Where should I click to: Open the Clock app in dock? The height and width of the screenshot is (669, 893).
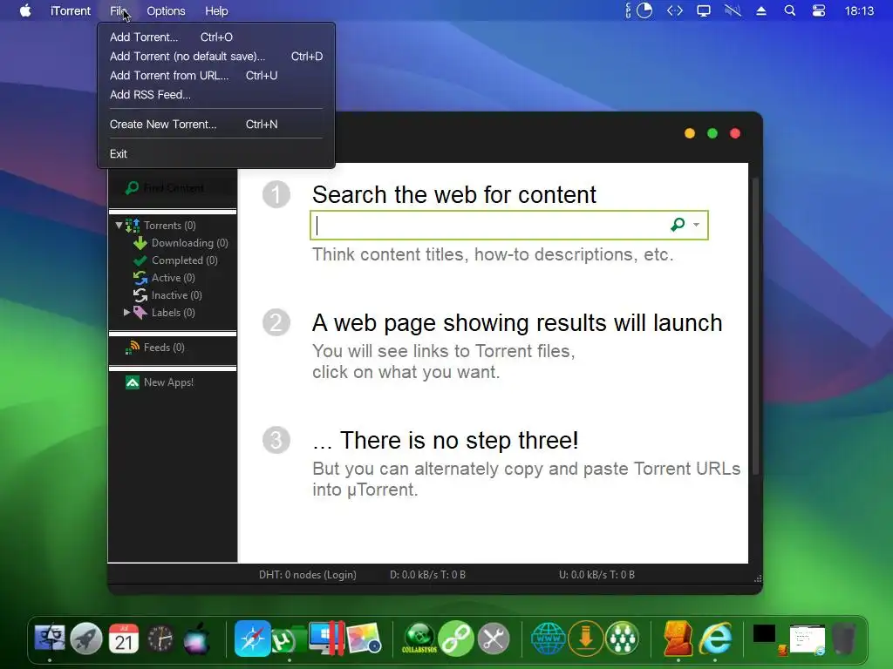[160, 639]
